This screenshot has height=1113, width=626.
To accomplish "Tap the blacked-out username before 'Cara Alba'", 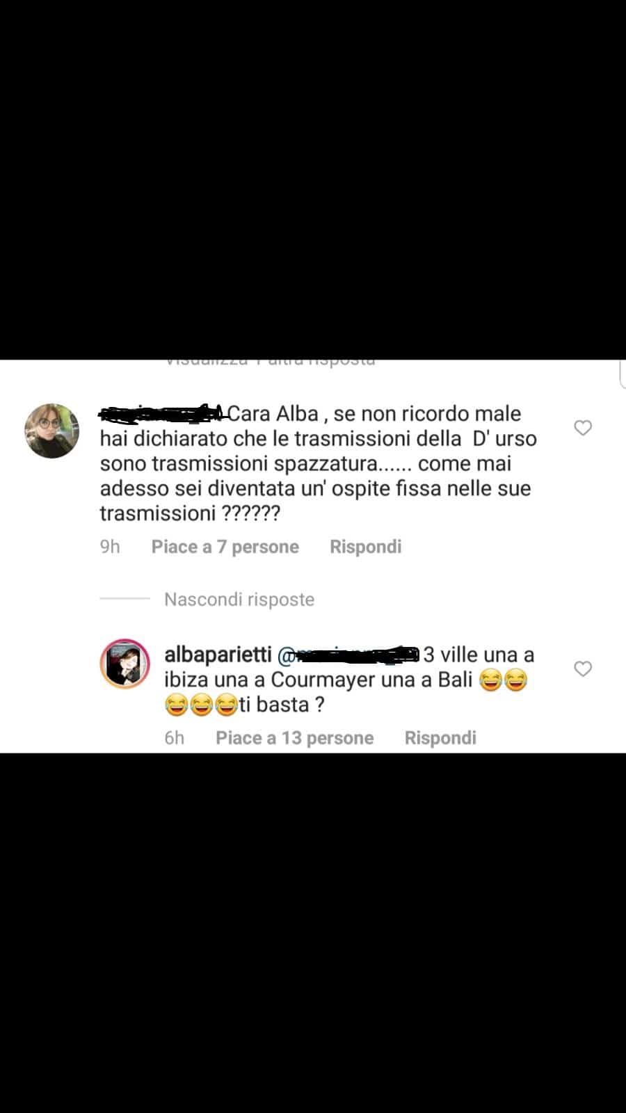I will click(x=162, y=415).
